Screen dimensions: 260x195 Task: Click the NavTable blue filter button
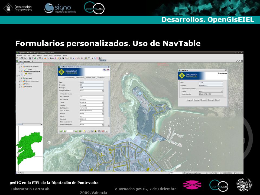click(x=104, y=70)
